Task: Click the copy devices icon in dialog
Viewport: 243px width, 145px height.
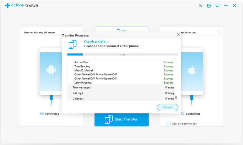Action: (73, 44)
